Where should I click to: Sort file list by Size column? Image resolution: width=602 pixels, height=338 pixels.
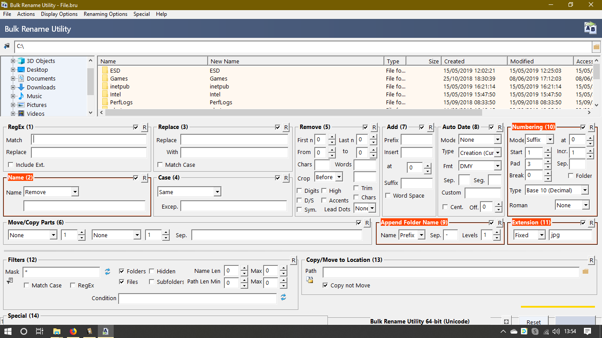424,61
